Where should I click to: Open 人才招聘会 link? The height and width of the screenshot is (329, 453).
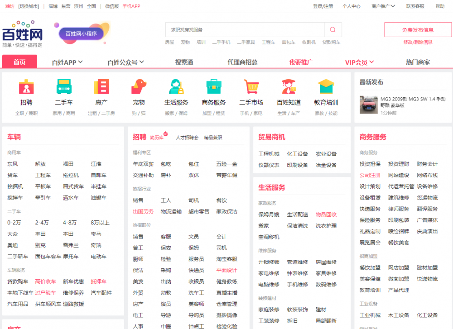point(187,138)
